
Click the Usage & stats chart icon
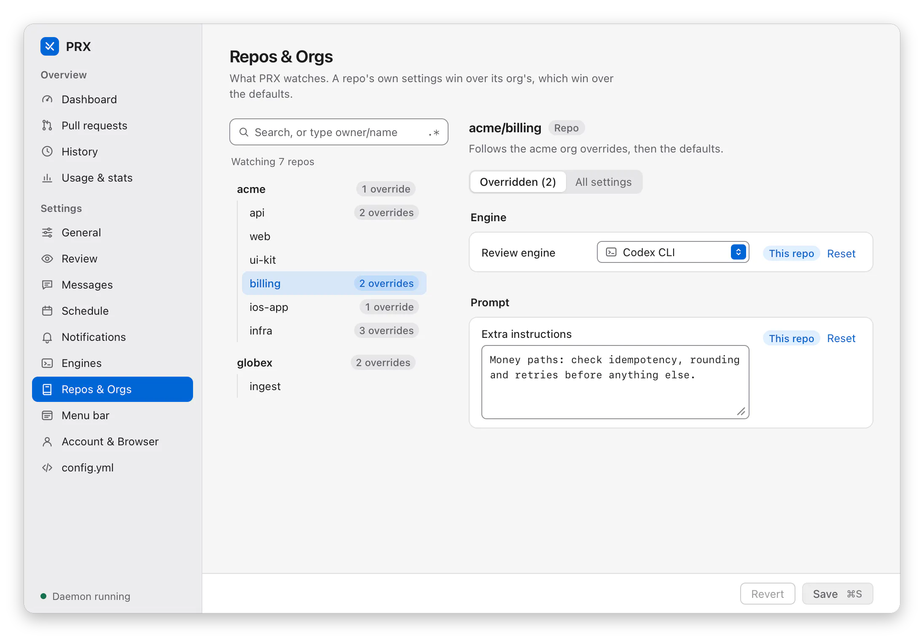[47, 178]
